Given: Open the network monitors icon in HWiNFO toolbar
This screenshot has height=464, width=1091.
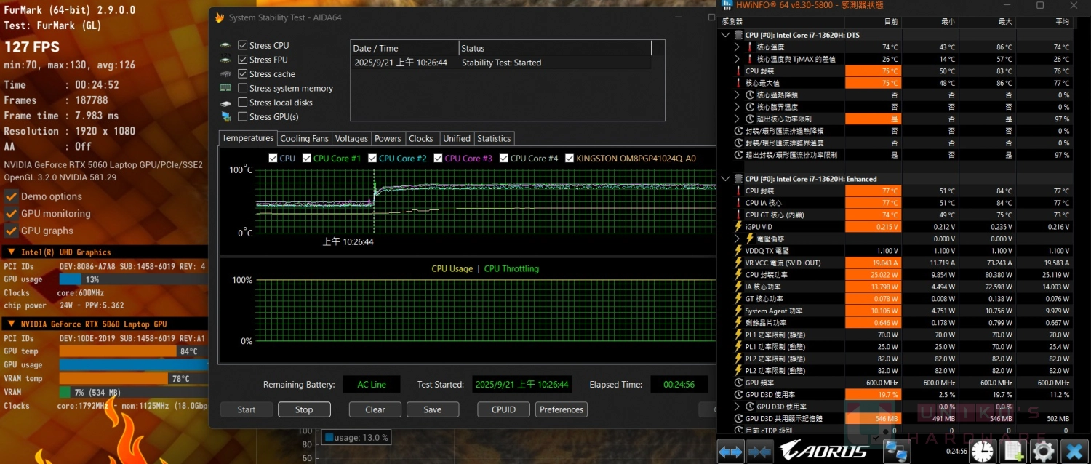Looking at the screenshot, I should click(896, 452).
